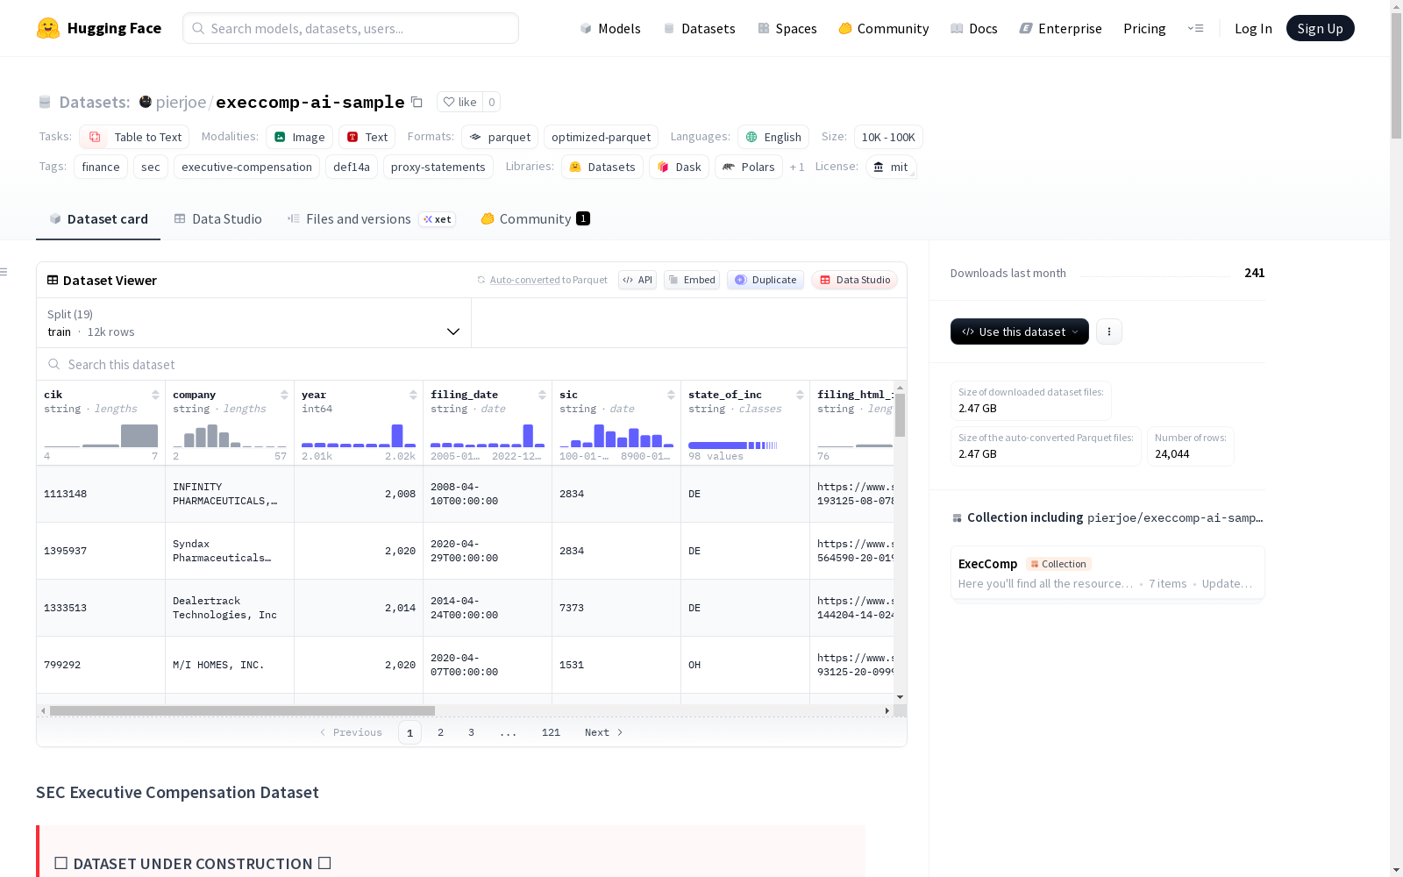This screenshot has width=1403, height=877.
Task: Focus the Search this dataset field
Action: 472,364
